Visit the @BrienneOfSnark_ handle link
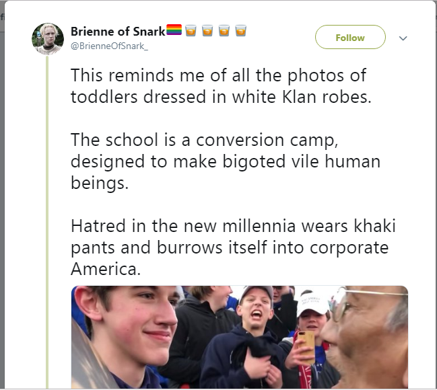Viewport: 437px width, 390px height. (109, 46)
